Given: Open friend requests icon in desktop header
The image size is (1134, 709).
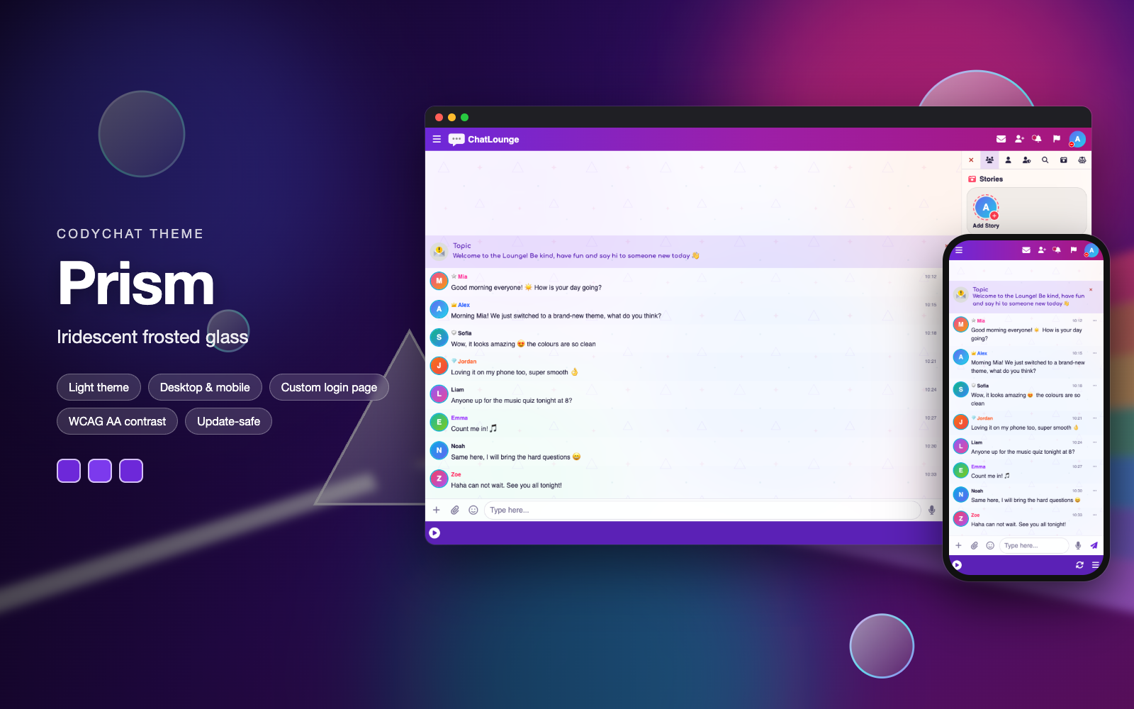Looking at the screenshot, I should click(1019, 139).
